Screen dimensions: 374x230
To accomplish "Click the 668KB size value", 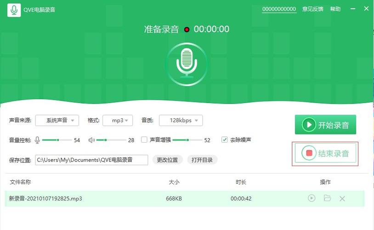I will 174,198.
